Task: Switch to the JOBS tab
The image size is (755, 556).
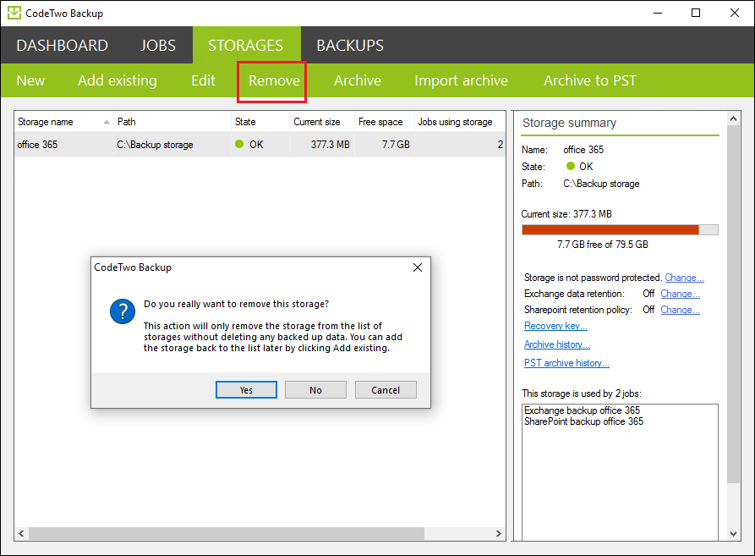Action: coord(158,46)
